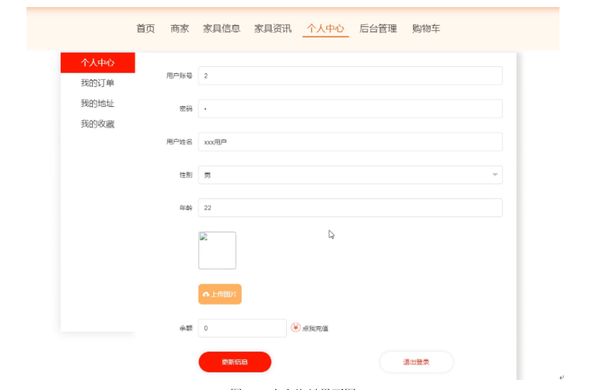This screenshot has width=593, height=390.
Task: Click the cloud upload icon
Action: pyautogui.click(x=206, y=294)
